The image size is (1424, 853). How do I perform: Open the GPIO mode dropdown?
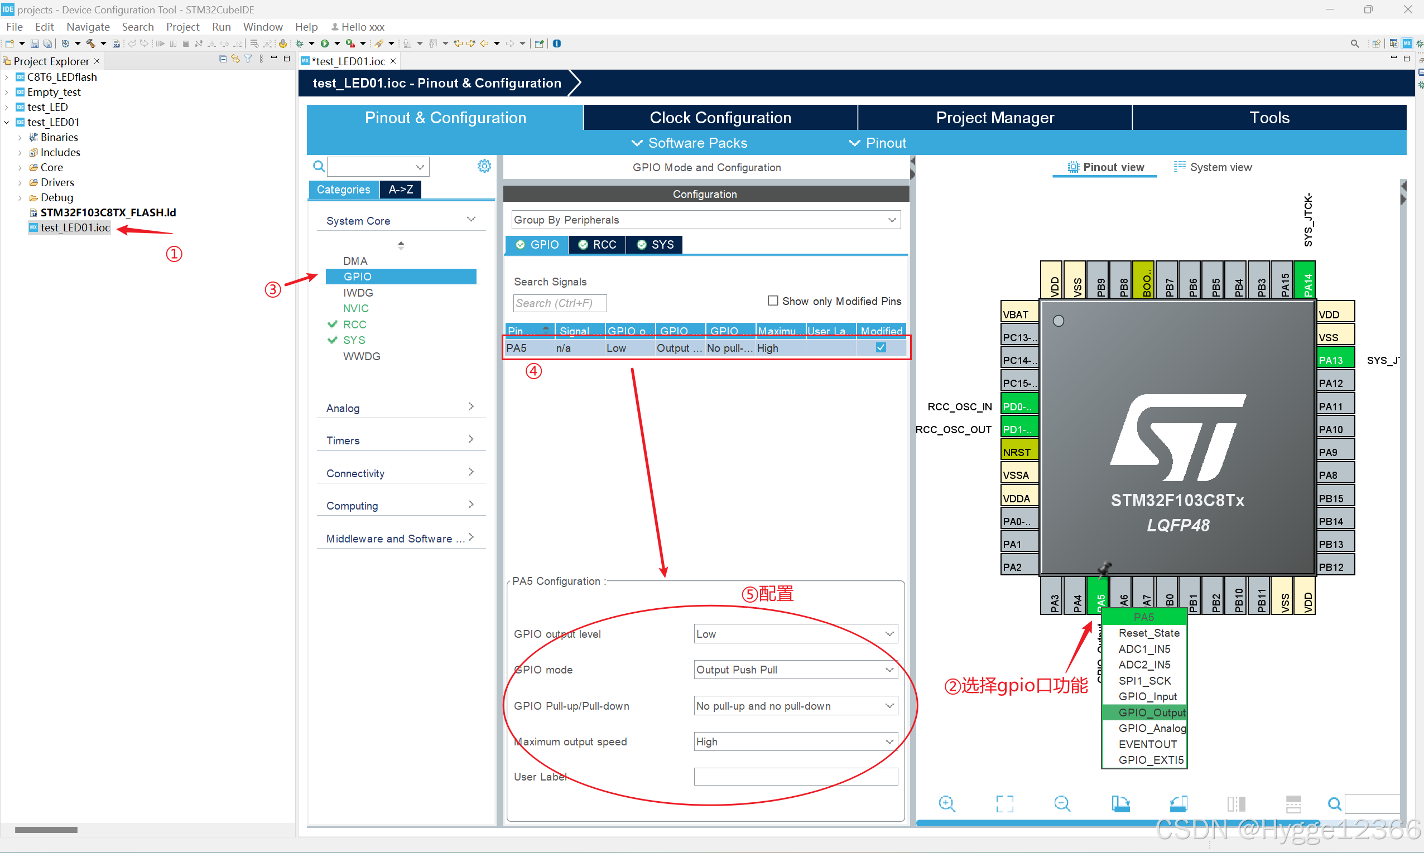tap(795, 670)
